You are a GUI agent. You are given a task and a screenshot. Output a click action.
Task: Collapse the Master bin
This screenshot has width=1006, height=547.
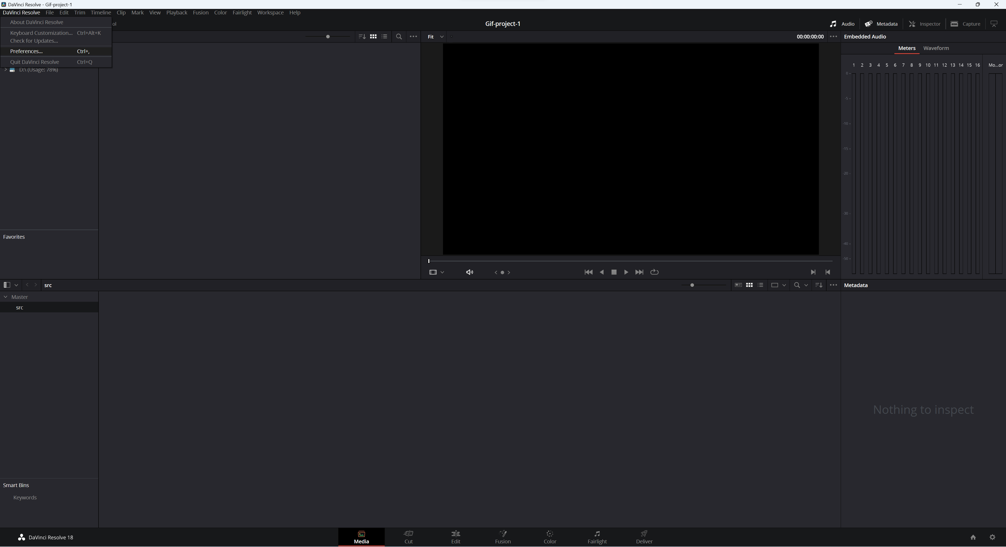pos(6,297)
